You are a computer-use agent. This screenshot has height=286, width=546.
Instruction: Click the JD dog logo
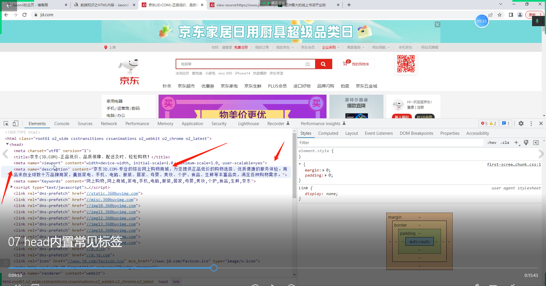(129, 72)
